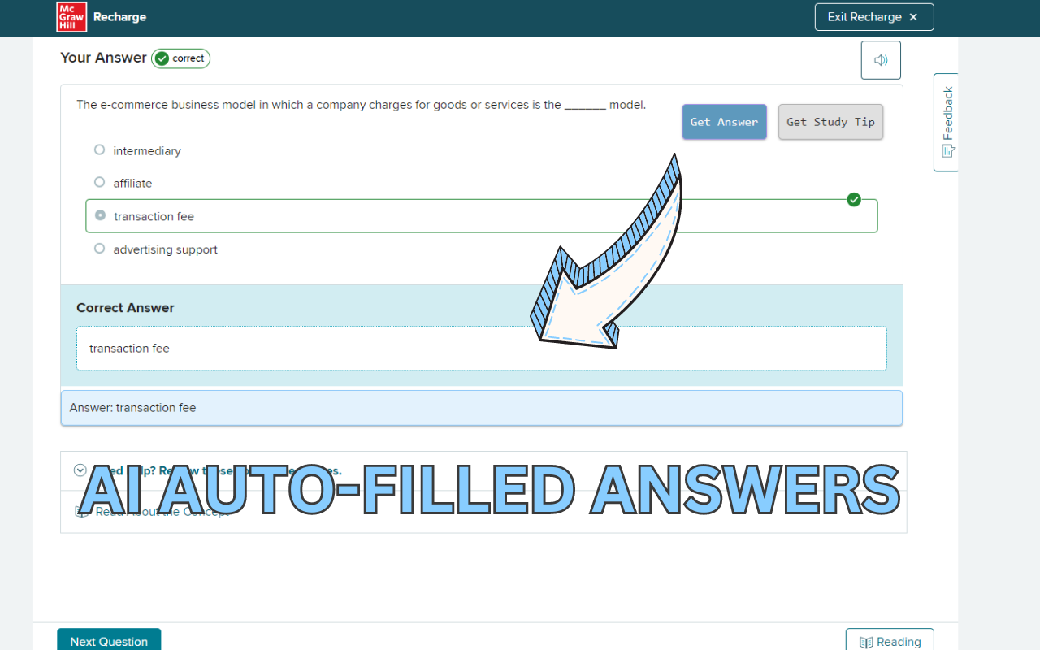The image size is (1040, 650).
Task: Click the green checkmark beside transaction fee
Action: click(x=854, y=199)
